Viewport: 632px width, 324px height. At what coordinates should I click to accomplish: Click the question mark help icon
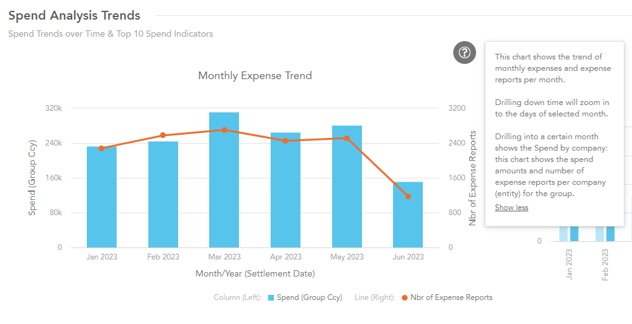click(465, 53)
